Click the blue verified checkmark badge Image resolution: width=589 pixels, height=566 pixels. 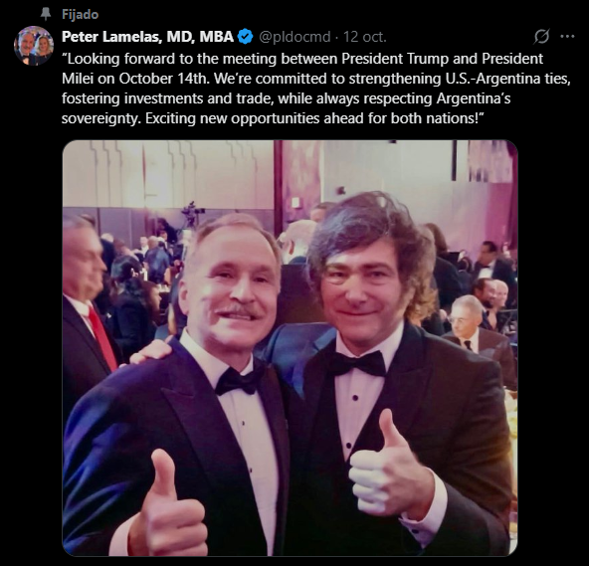pyautogui.click(x=246, y=37)
